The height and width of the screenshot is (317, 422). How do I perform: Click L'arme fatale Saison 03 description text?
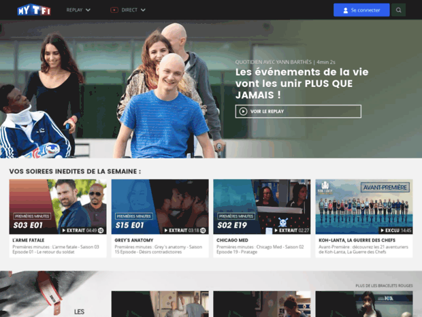coord(56,249)
